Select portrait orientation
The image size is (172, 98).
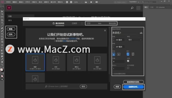(114, 54)
